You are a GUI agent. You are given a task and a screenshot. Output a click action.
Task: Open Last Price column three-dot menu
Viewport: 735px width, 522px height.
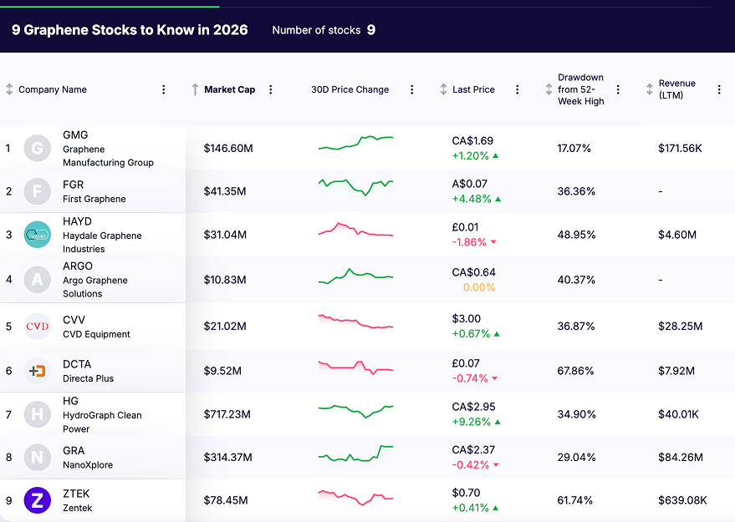click(x=517, y=90)
